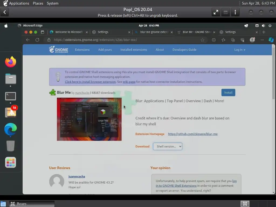Click log in to GNOME Shell Extensions link
Viewport: 276px width, 207px height.
coord(196,183)
